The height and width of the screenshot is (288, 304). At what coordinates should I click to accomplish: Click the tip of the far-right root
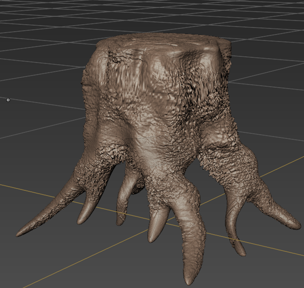[296, 226]
